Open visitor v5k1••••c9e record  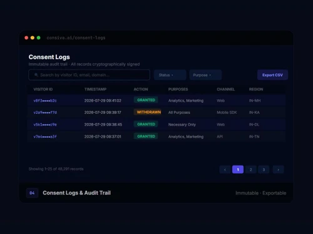coord(45,125)
